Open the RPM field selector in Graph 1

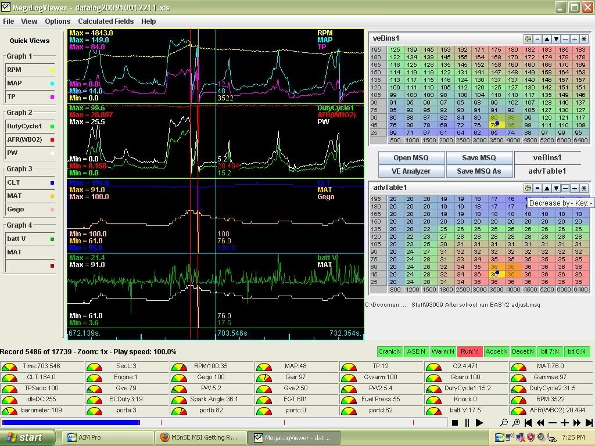click(x=30, y=70)
